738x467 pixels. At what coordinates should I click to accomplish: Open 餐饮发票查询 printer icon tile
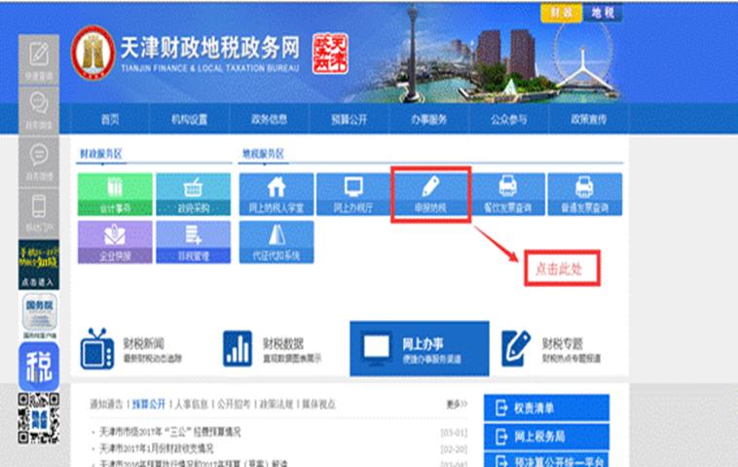coord(506,195)
